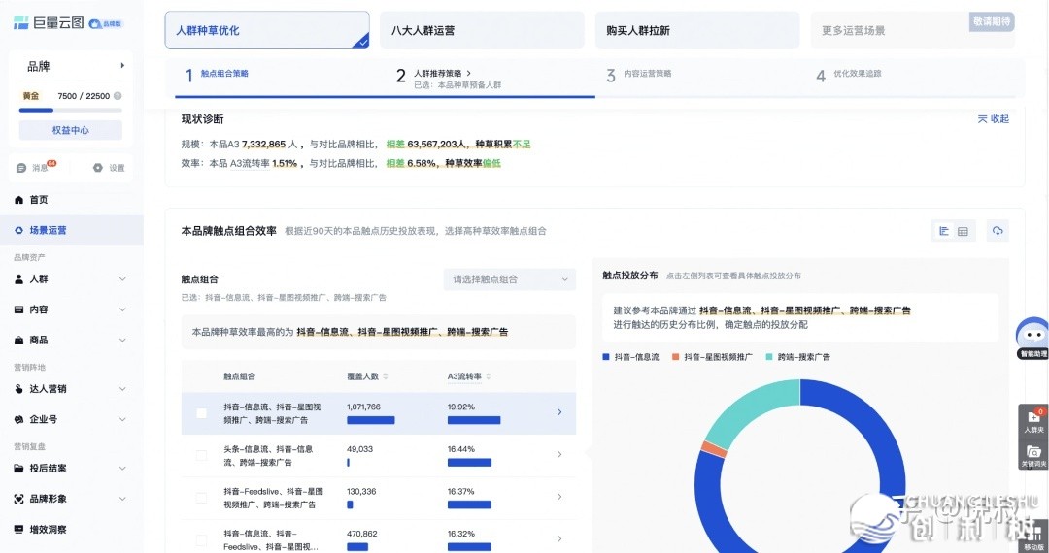Screen dimensions: 1049x553
Task: Click the 企业号 sidebar icon
Action: pos(18,419)
